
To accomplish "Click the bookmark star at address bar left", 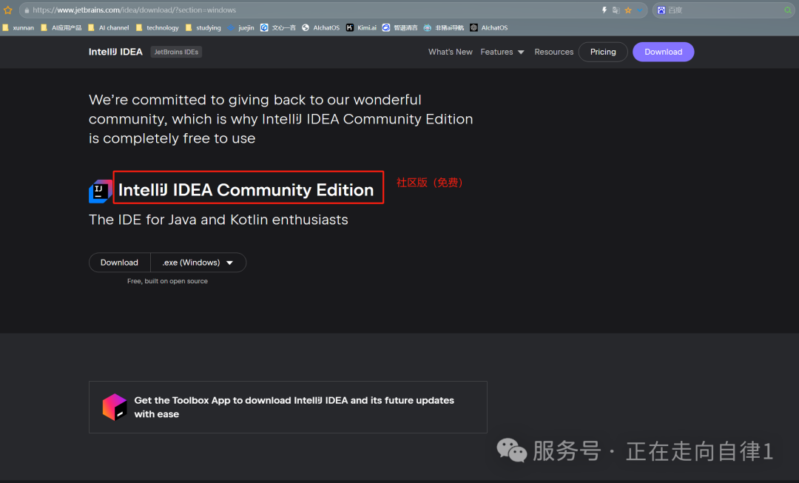I will coord(8,10).
